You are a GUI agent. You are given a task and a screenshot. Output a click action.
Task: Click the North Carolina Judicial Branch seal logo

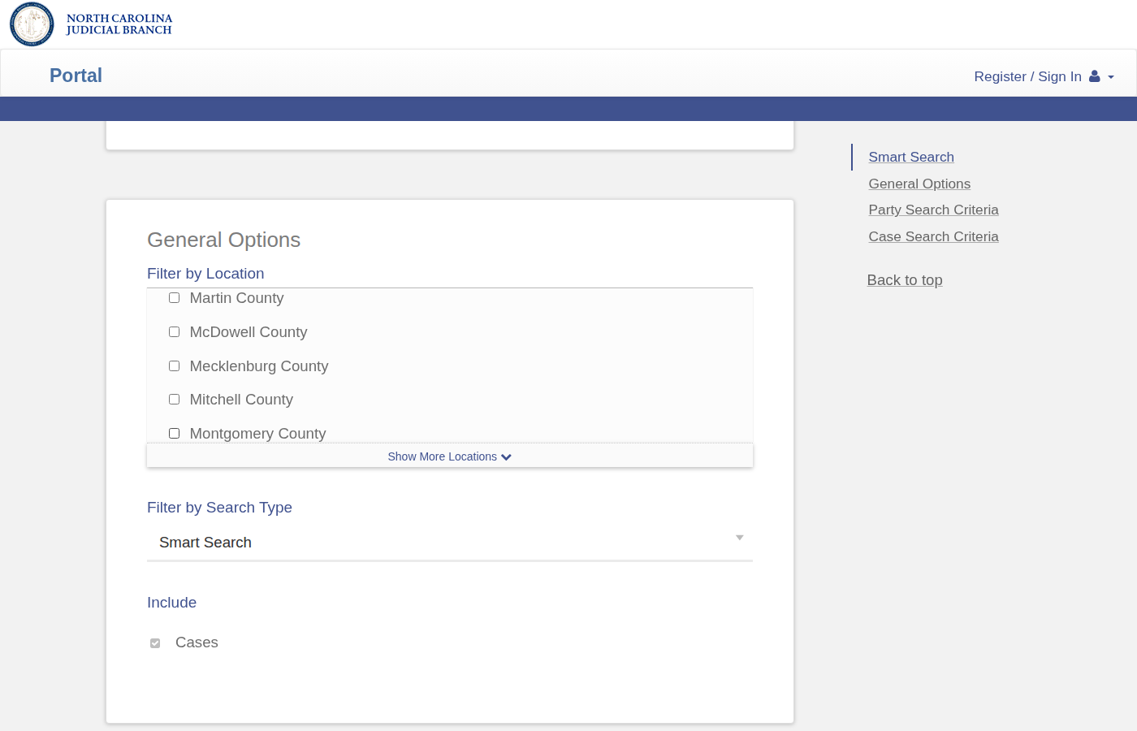[x=32, y=24]
